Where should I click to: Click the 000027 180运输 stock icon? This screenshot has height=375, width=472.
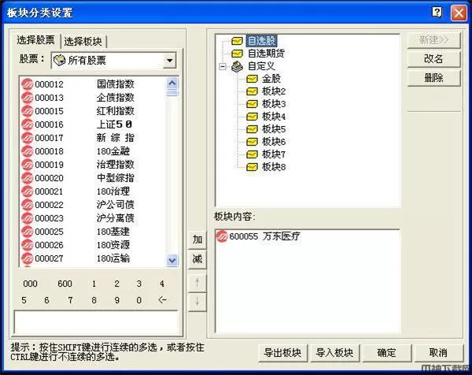click(27, 258)
